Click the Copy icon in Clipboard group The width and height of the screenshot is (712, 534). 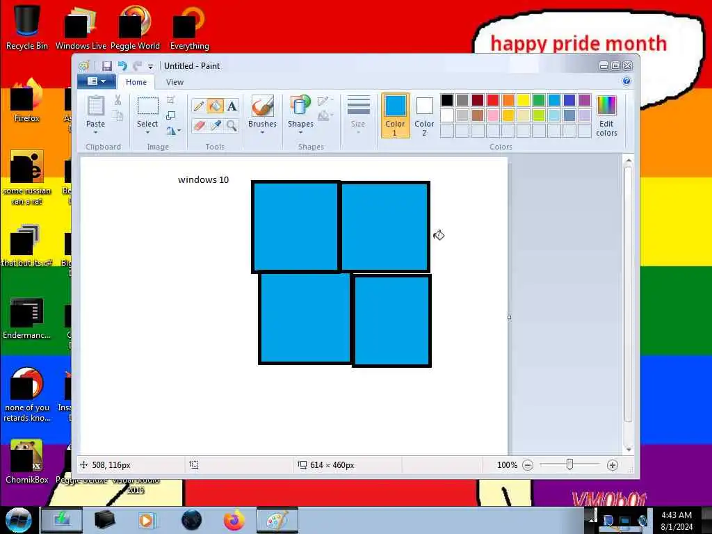pos(118,115)
